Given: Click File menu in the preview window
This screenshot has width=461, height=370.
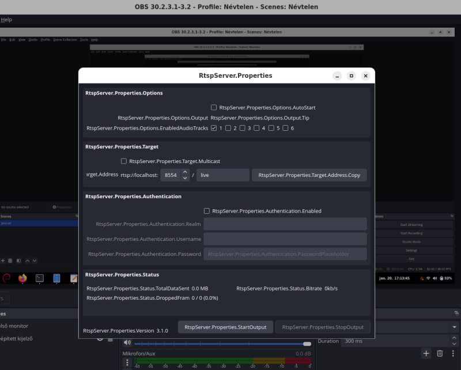Looking at the screenshot, I should coord(3,40).
